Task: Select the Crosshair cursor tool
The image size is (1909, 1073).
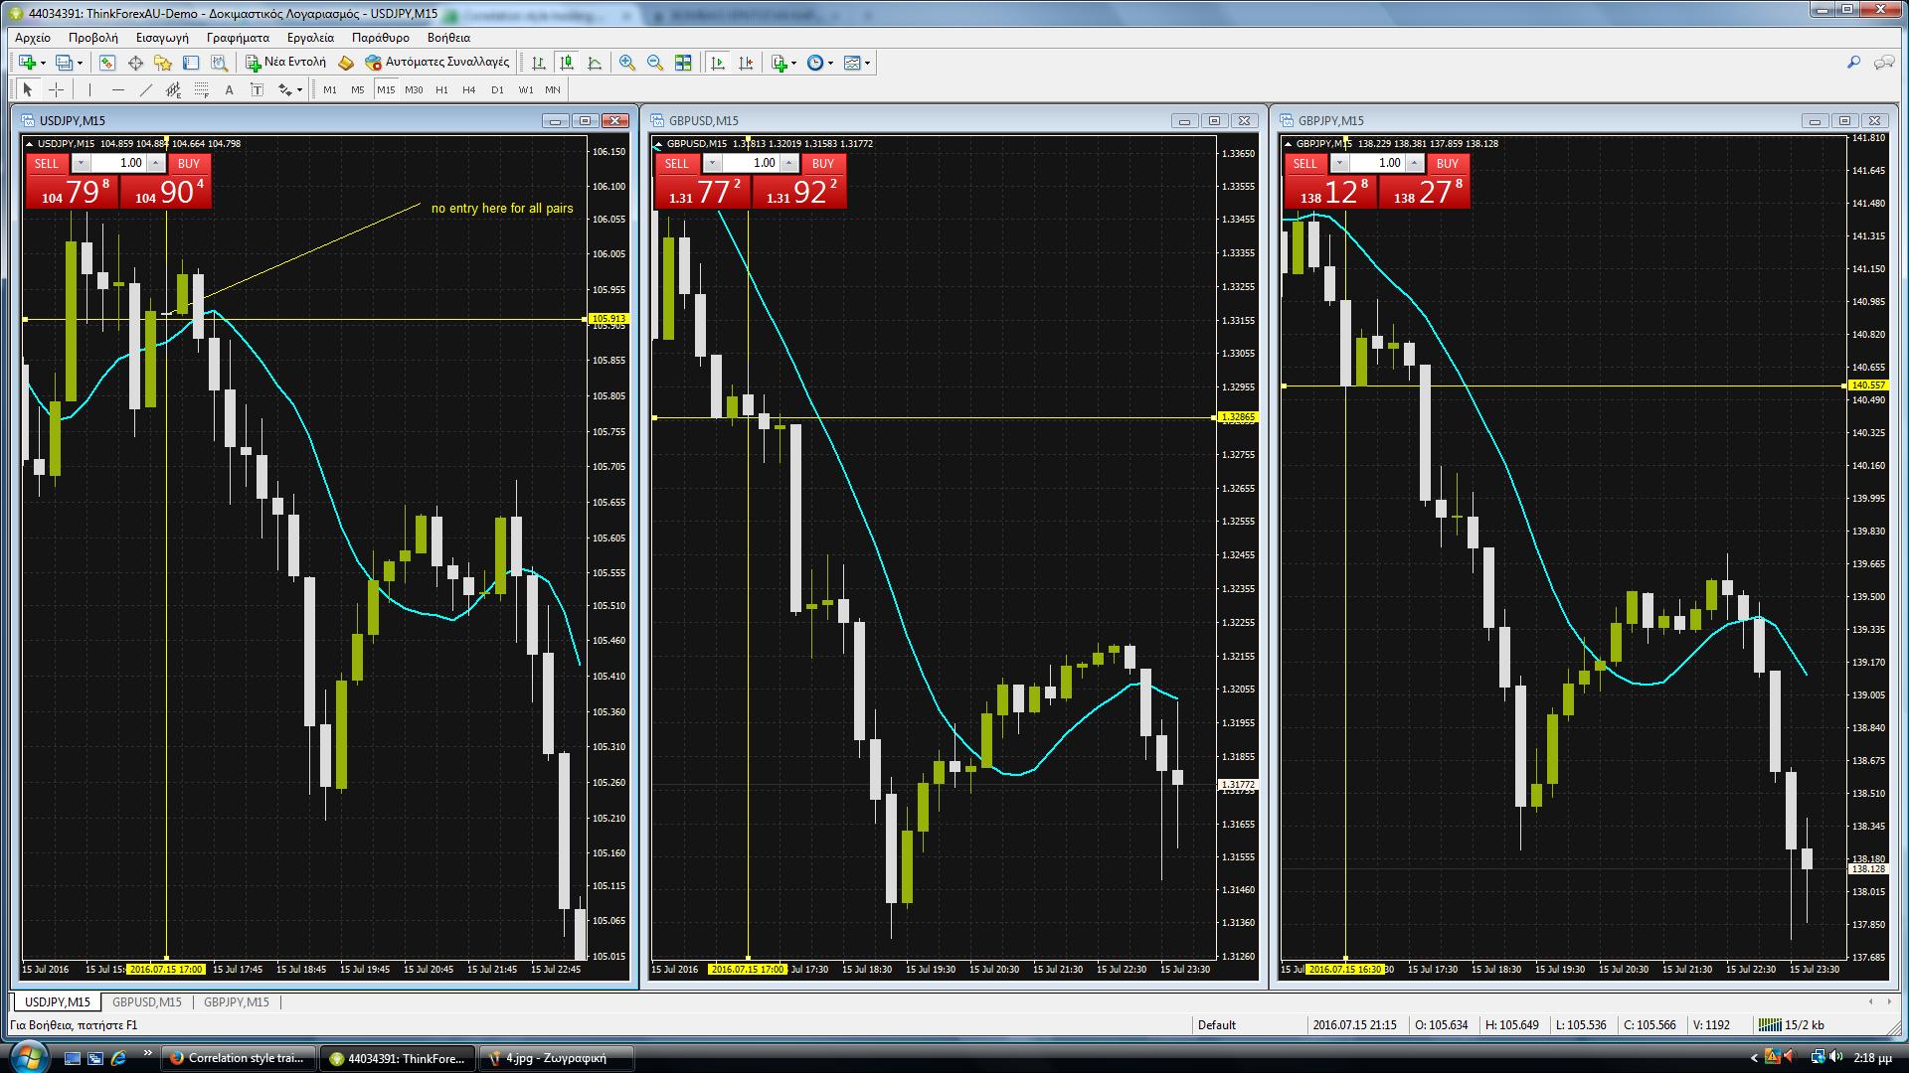Action: pyautogui.click(x=57, y=89)
